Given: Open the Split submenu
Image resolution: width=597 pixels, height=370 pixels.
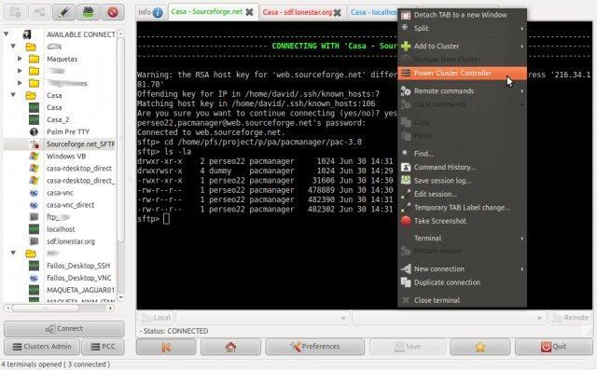Looking at the screenshot, I should click(x=463, y=28).
